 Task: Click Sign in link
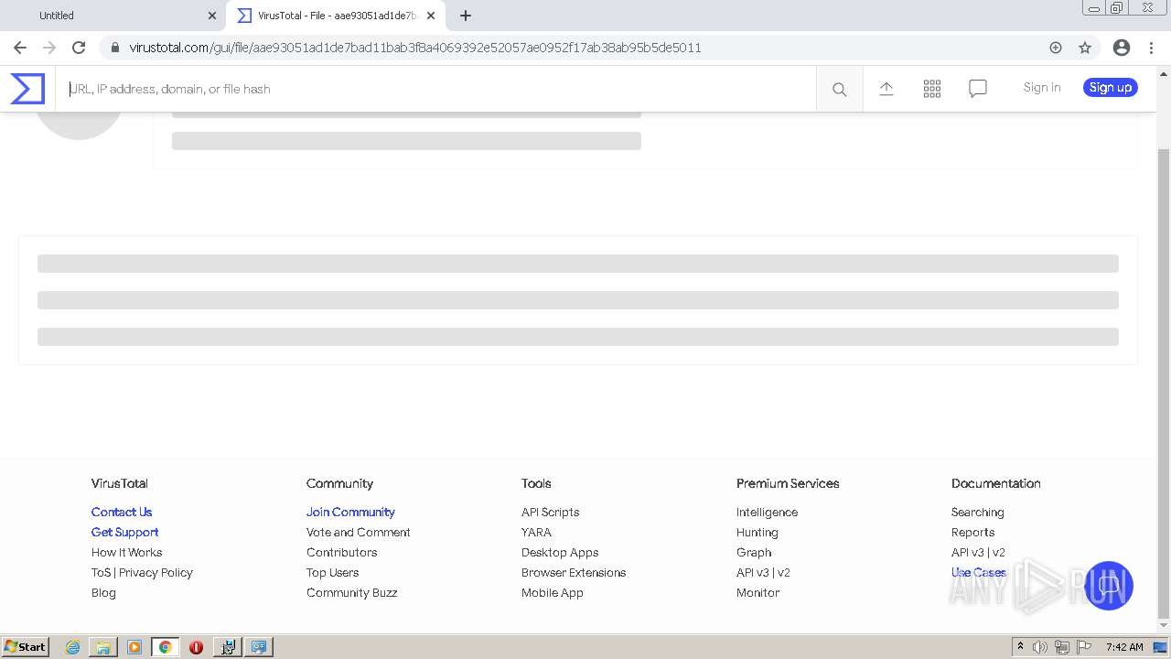(1042, 87)
